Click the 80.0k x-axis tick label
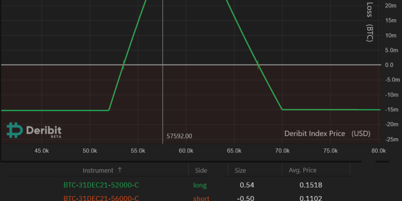Image resolution: width=402 pixels, height=201 pixels. (x=378, y=151)
